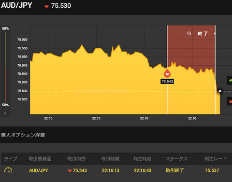
Task: Click the 75.530 y-axis label
Action: (22, 91)
